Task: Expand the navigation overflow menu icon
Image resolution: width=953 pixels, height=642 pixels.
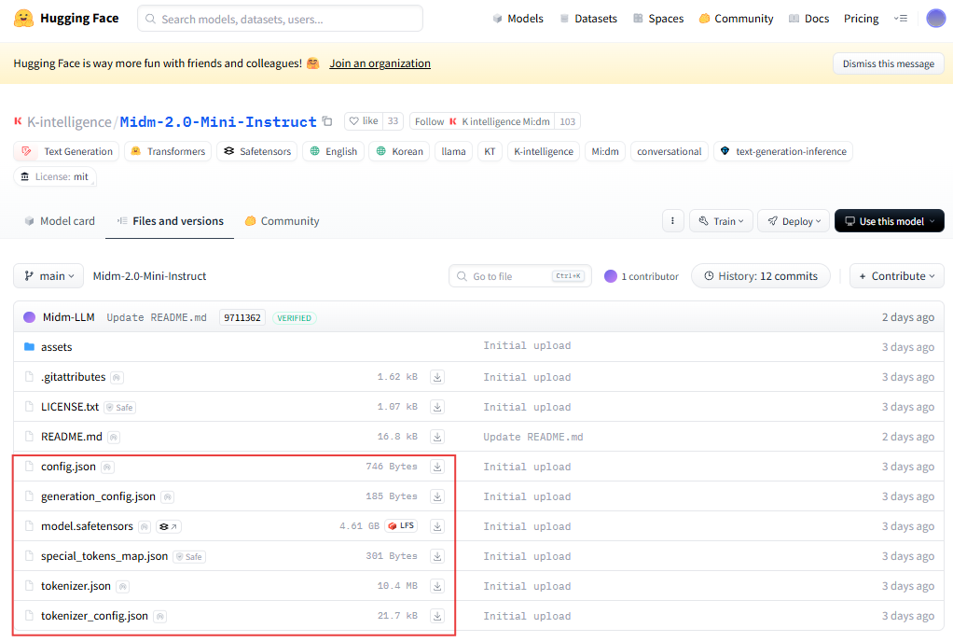Action: (901, 19)
